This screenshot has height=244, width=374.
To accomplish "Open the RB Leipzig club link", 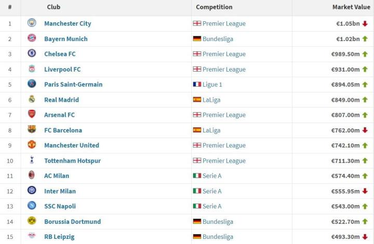I will pyautogui.click(x=59, y=237).
